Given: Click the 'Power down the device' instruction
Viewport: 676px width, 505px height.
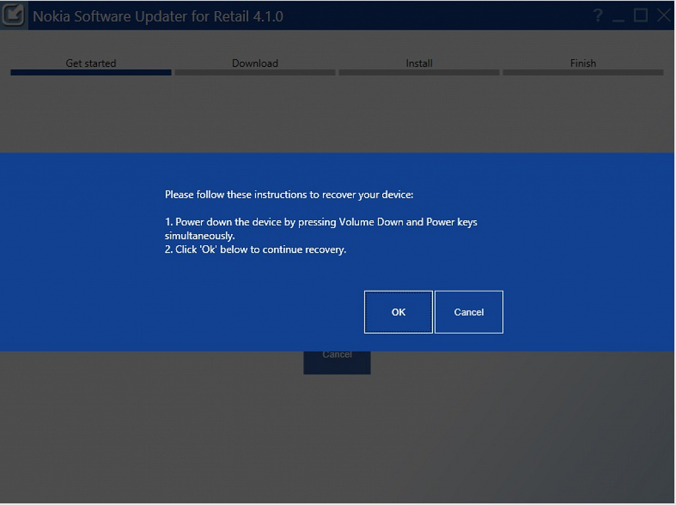Looking at the screenshot, I should click(x=321, y=229).
